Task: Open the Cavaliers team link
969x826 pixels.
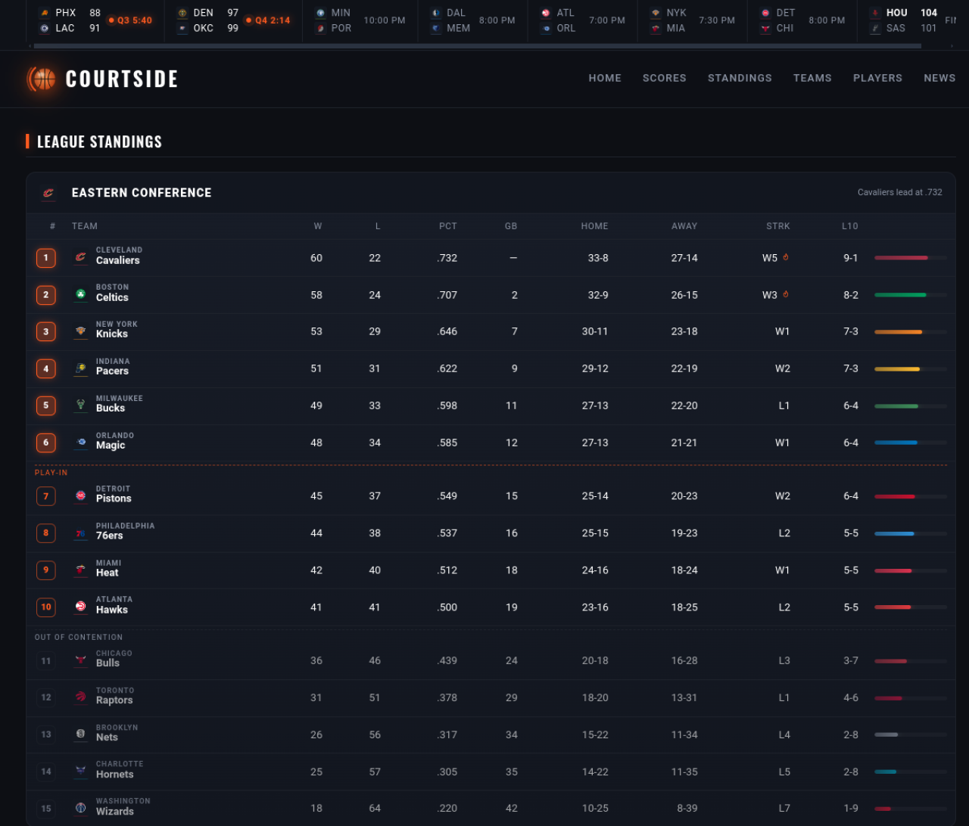Action: (118, 260)
